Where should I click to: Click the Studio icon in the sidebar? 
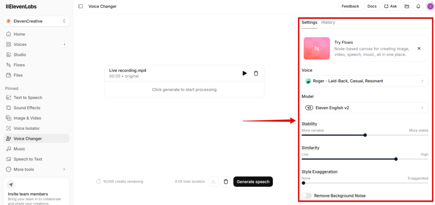coord(8,55)
